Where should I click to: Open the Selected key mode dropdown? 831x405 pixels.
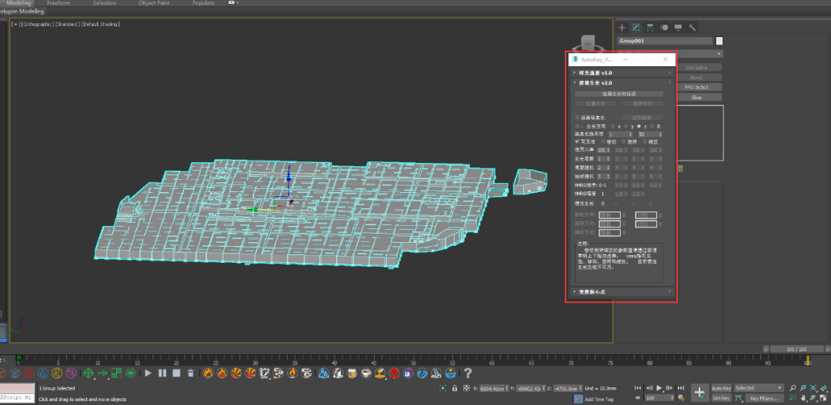point(758,388)
